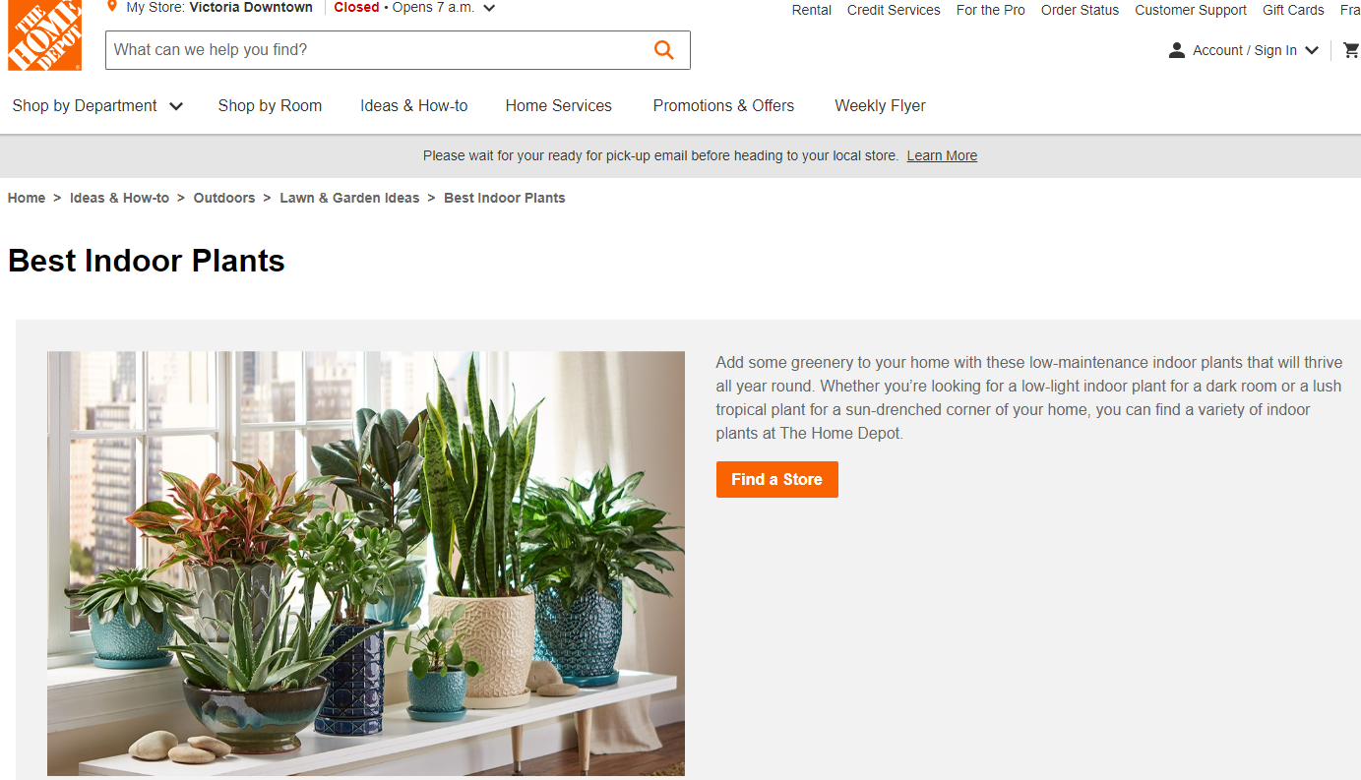This screenshot has height=780, width=1361.
Task: Expand the store hours chevron
Action: [489, 8]
